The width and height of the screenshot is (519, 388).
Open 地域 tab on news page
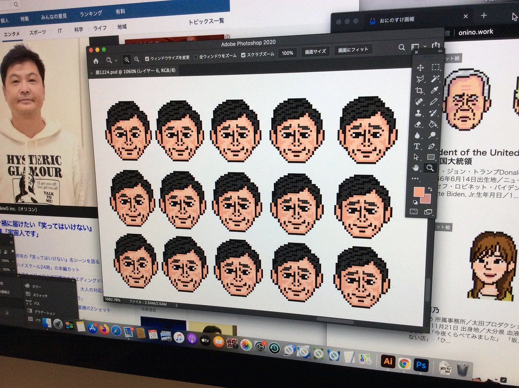pos(122,27)
